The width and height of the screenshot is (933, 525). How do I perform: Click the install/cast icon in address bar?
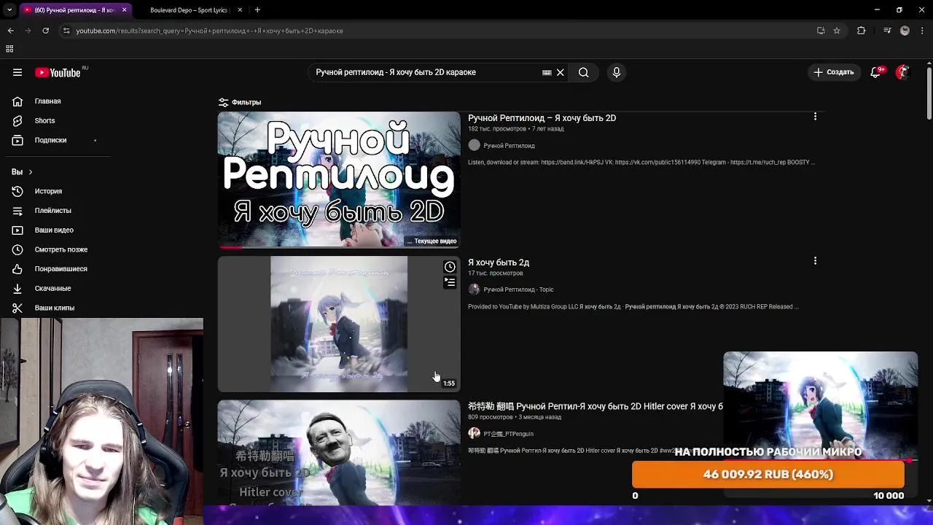tap(821, 31)
